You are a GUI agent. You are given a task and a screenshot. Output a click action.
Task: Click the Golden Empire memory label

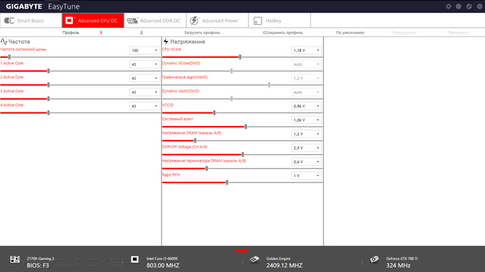[x=278, y=259]
